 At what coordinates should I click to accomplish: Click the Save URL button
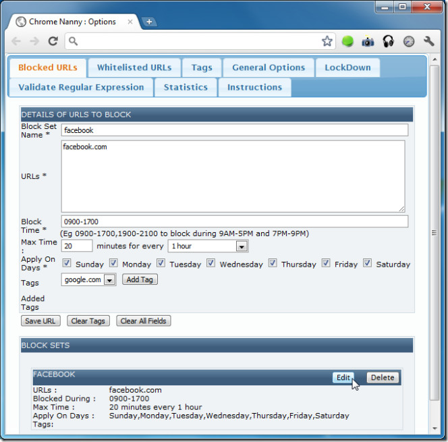pos(40,321)
